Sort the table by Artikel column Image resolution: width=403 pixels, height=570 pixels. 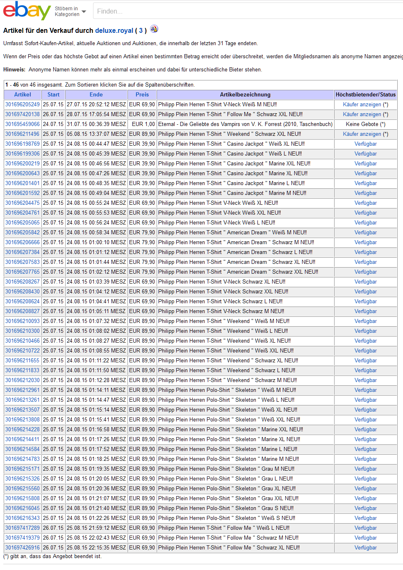[23, 94]
